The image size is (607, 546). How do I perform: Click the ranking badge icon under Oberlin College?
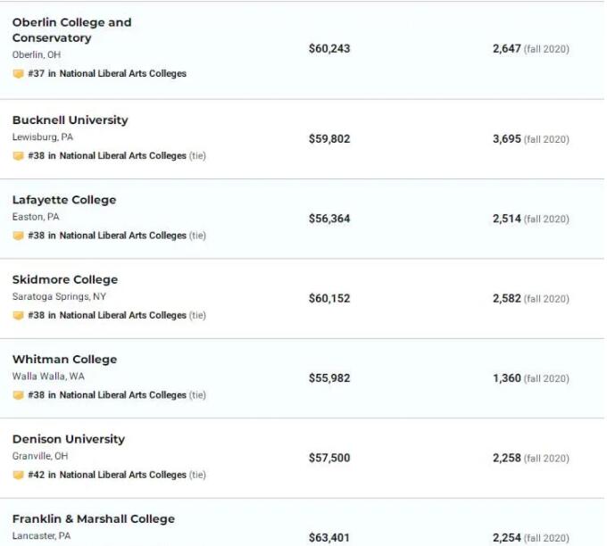tap(18, 74)
